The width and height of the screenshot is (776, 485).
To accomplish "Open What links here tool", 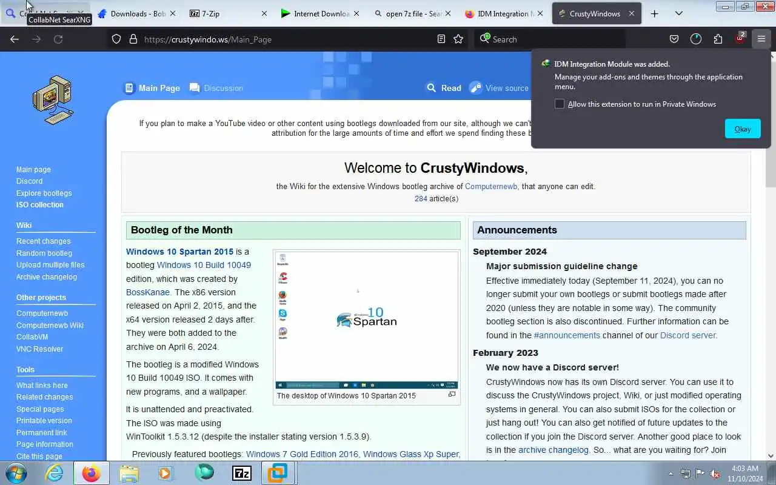I will click(x=42, y=386).
